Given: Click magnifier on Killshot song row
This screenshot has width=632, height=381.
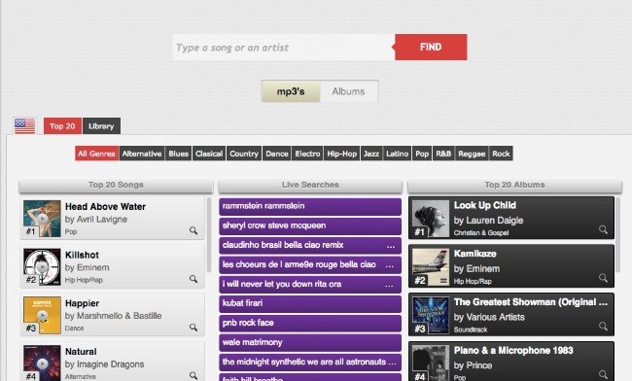Looking at the screenshot, I should click(x=193, y=279).
